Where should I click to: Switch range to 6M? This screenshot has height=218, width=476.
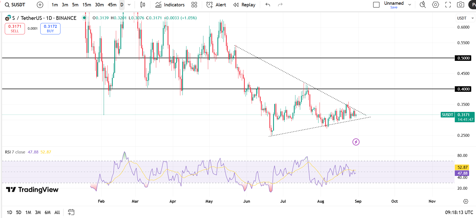click(x=47, y=212)
